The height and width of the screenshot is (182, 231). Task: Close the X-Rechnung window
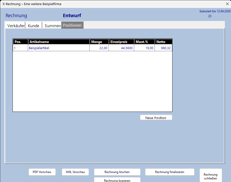tap(227, 4)
